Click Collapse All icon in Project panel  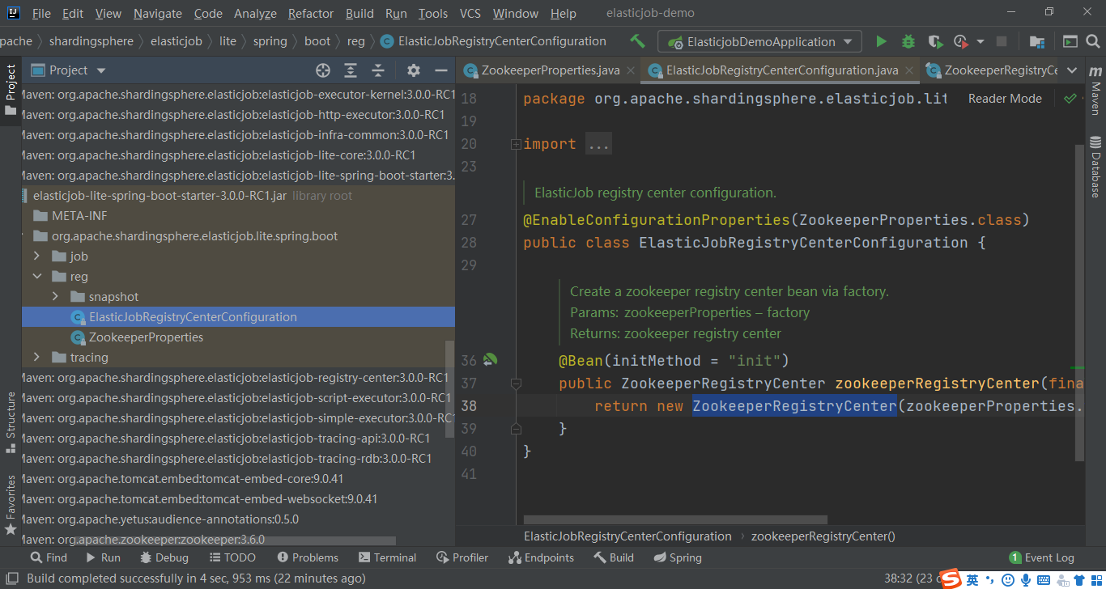pyautogui.click(x=378, y=70)
